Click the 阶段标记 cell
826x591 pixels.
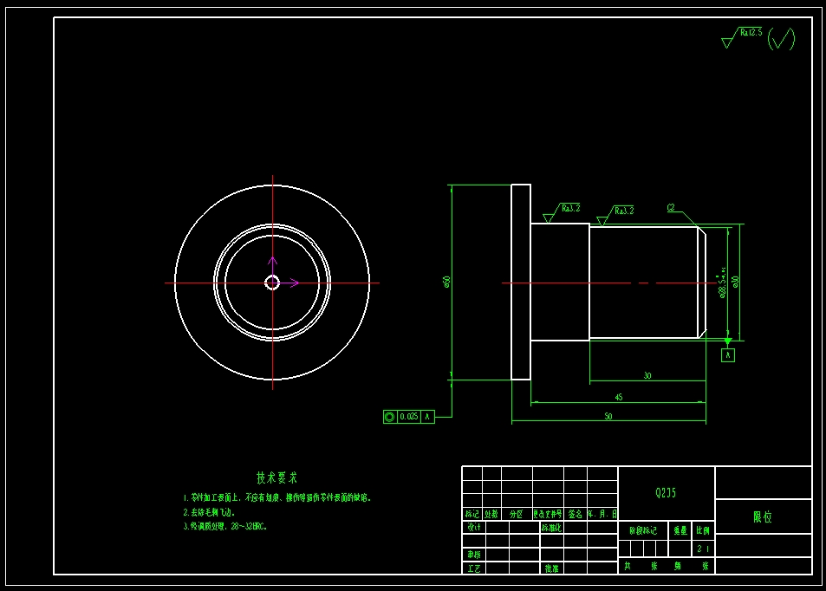pyautogui.click(x=643, y=531)
